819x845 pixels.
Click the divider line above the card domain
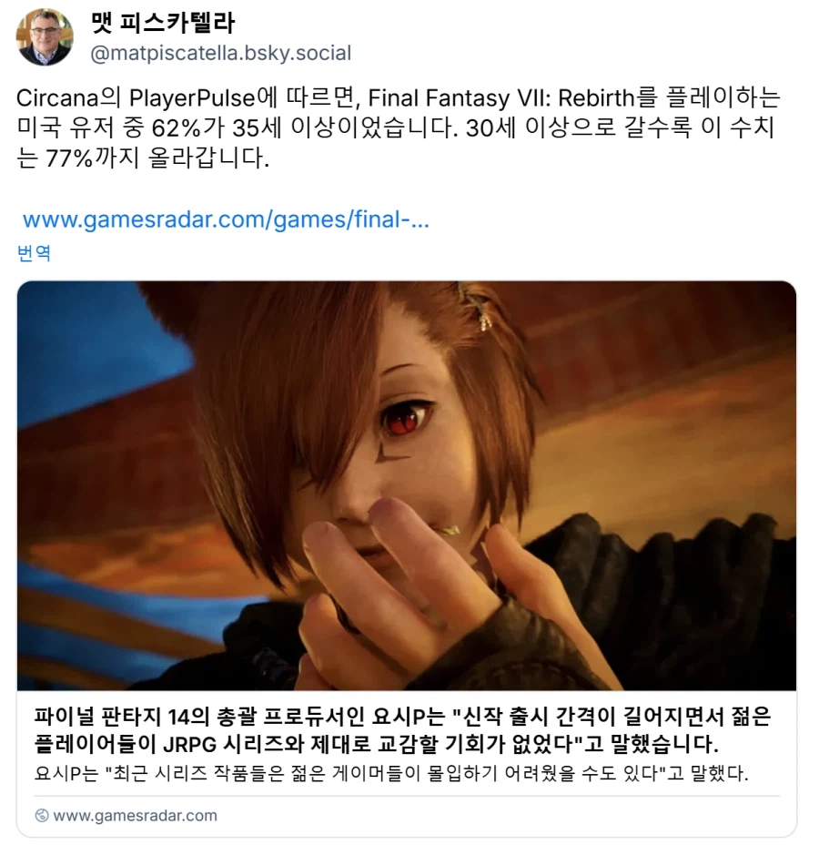click(407, 796)
